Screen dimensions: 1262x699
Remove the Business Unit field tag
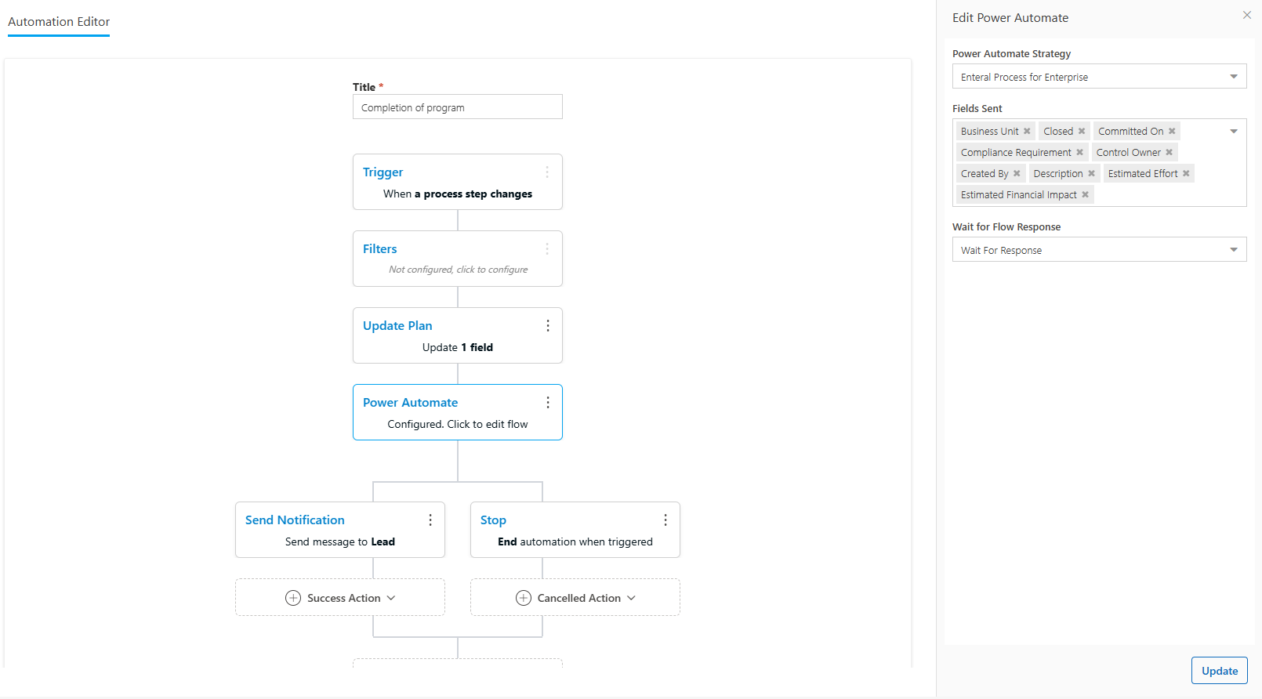coord(1027,131)
